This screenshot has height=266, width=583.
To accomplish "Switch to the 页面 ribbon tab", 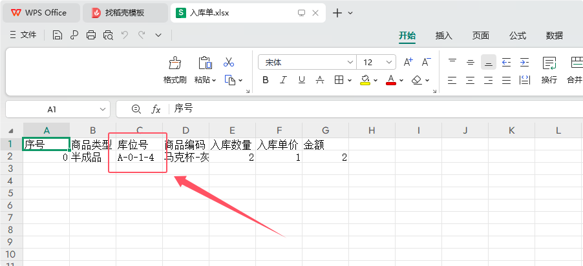I will (x=480, y=36).
